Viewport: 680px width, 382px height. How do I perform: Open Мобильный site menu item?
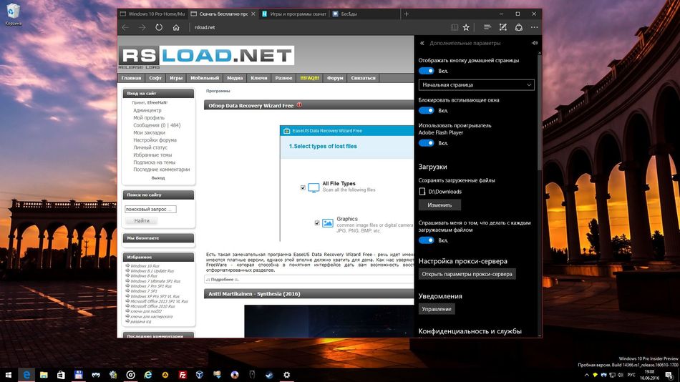tap(205, 78)
